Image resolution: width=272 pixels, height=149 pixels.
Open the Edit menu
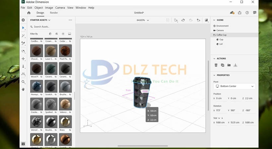30,8
